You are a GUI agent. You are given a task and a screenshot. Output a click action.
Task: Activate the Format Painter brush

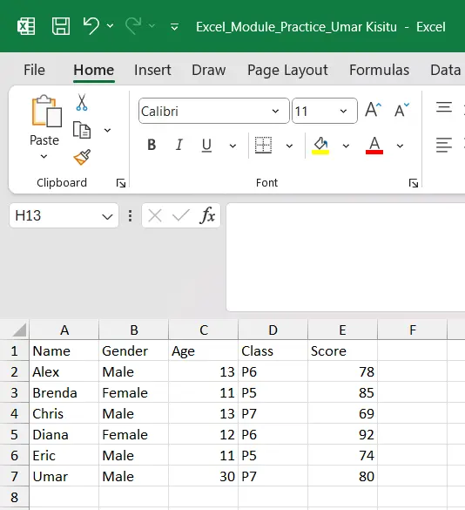pyautogui.click(x=82, y=157)
